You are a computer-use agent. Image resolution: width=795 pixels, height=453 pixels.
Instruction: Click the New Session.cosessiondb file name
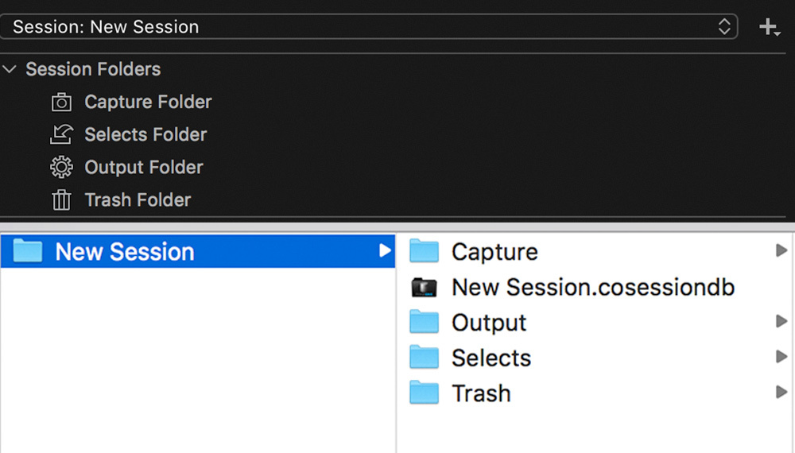tap(593, 288)
